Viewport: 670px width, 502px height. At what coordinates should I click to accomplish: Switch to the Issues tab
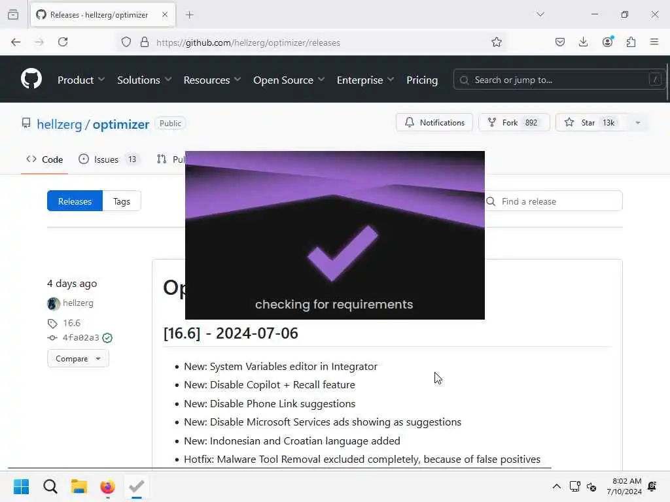[x=109, y=159]
